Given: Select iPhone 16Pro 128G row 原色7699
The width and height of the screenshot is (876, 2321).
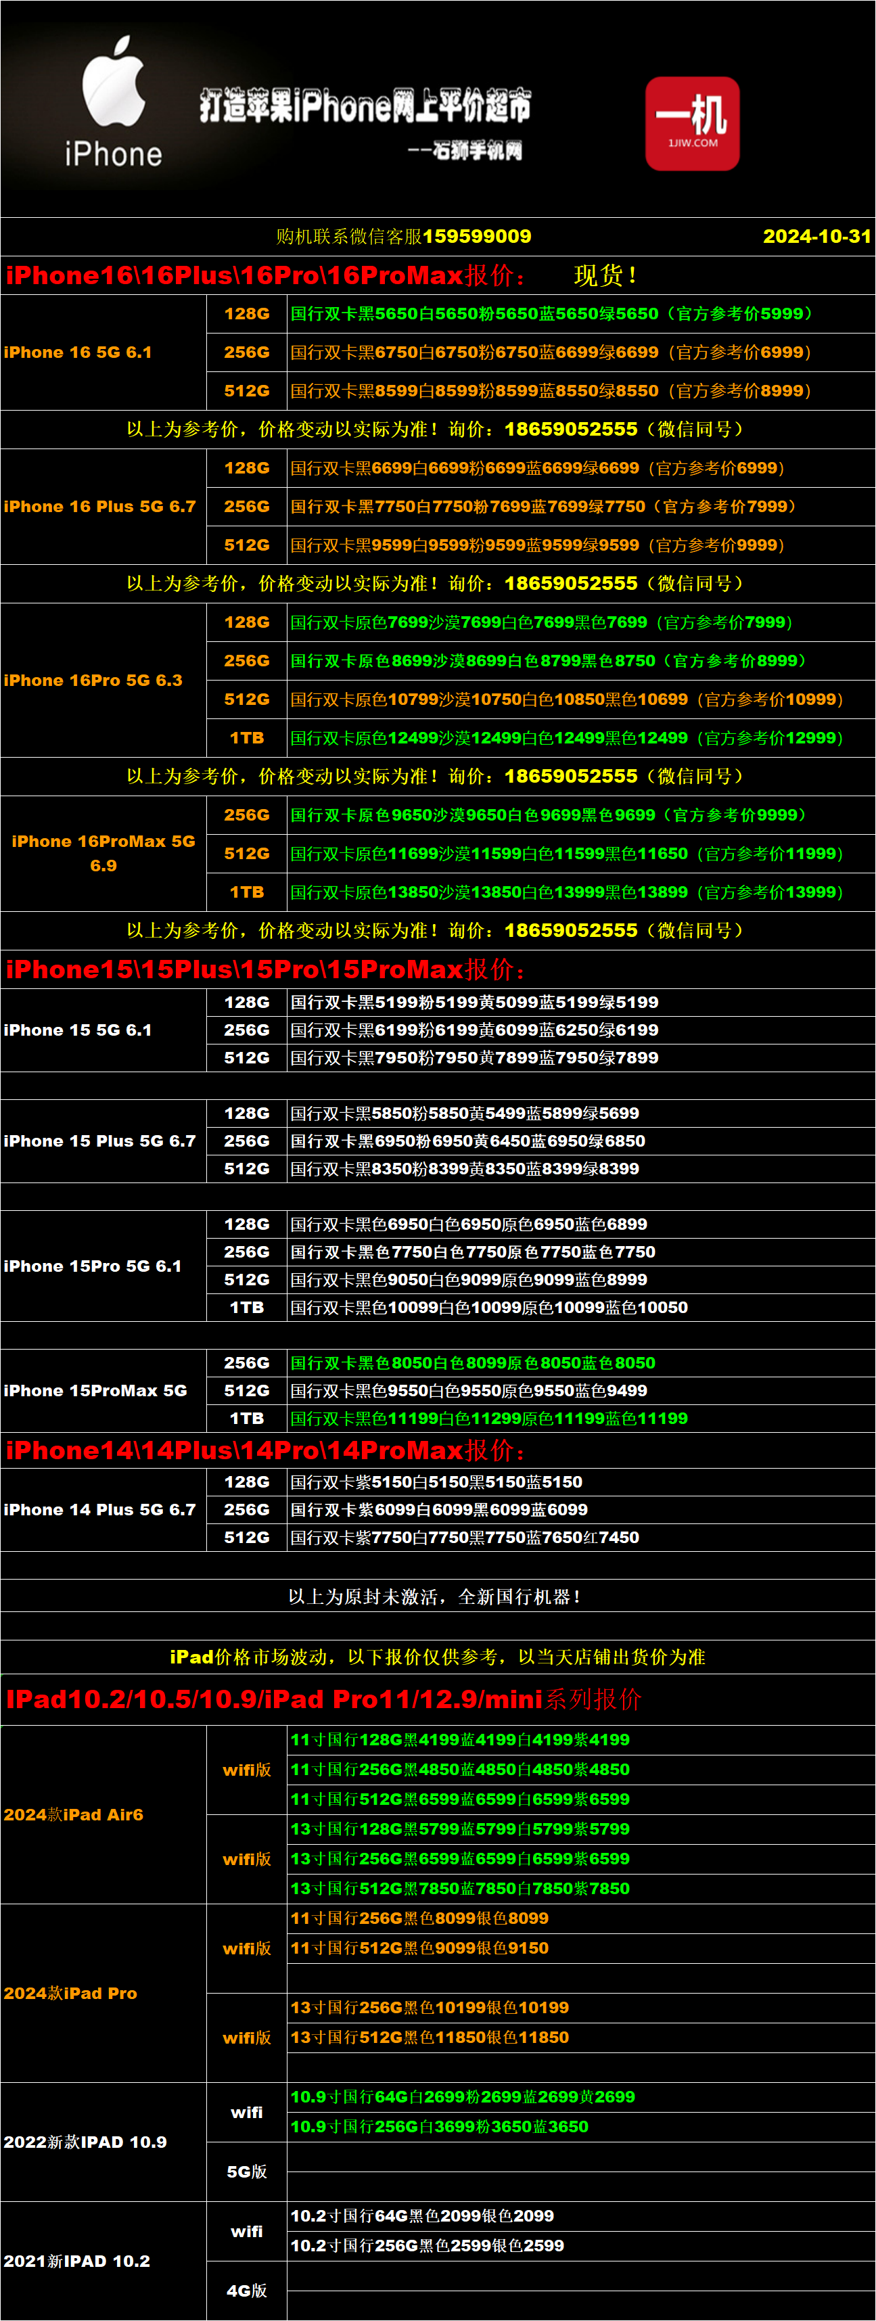Looking at the screenshot, I should tap(581, 622).
